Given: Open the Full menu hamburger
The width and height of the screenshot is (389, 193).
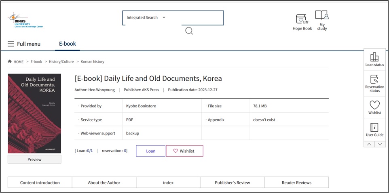Looking at the screenshot, I should [11, 44].
